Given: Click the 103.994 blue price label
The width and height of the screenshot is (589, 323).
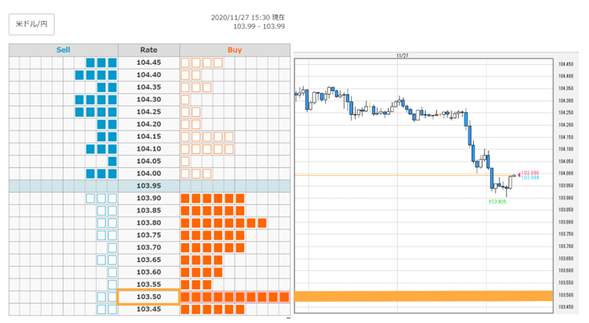Looking at the screenshot, I should click(x=530, y=177).
